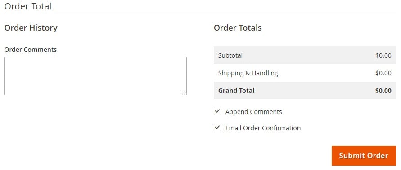Viewport: 401px width, 170px height.
Task: Click the Order Comments textarea resize handle
Action: point(184,92)
